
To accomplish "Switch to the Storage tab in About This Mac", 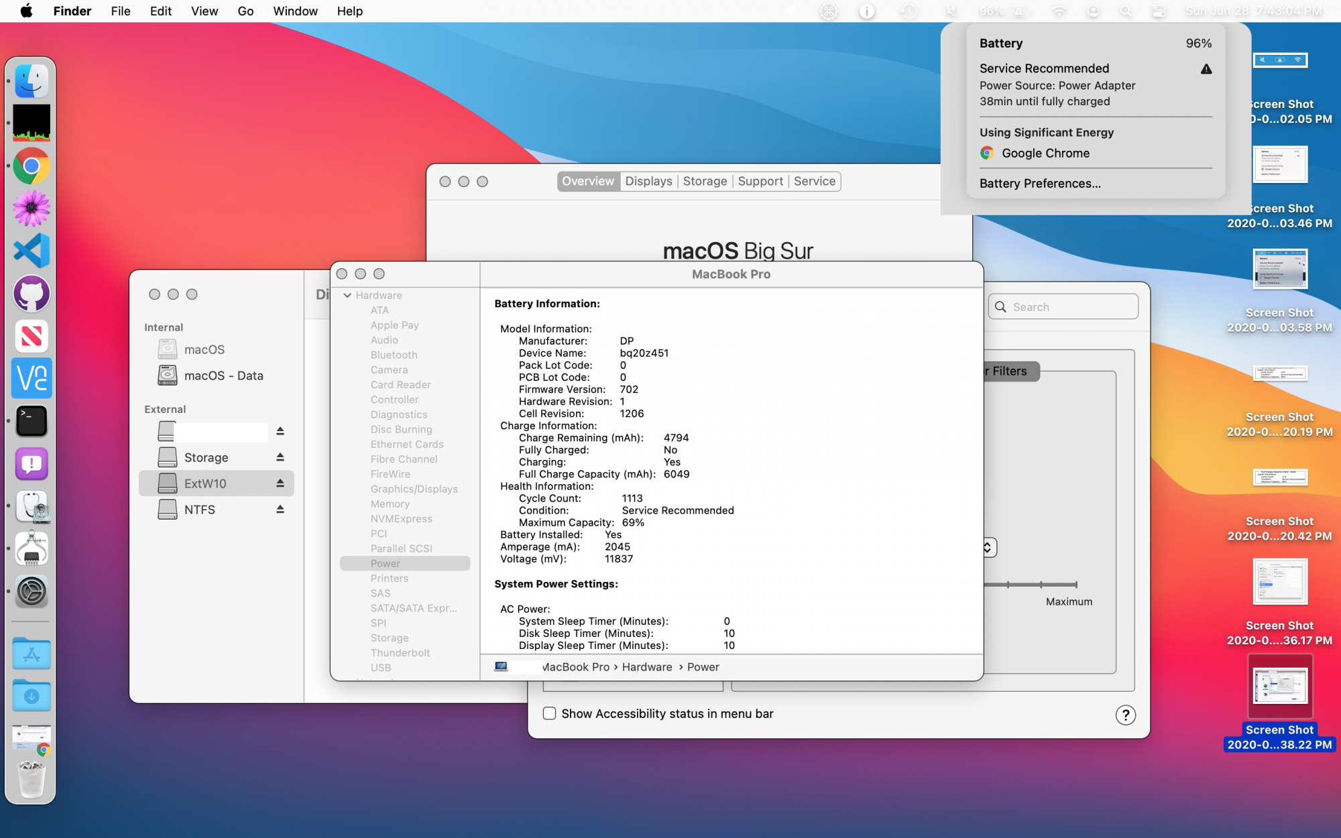I will pyautogui.click(x=705, y=181).
